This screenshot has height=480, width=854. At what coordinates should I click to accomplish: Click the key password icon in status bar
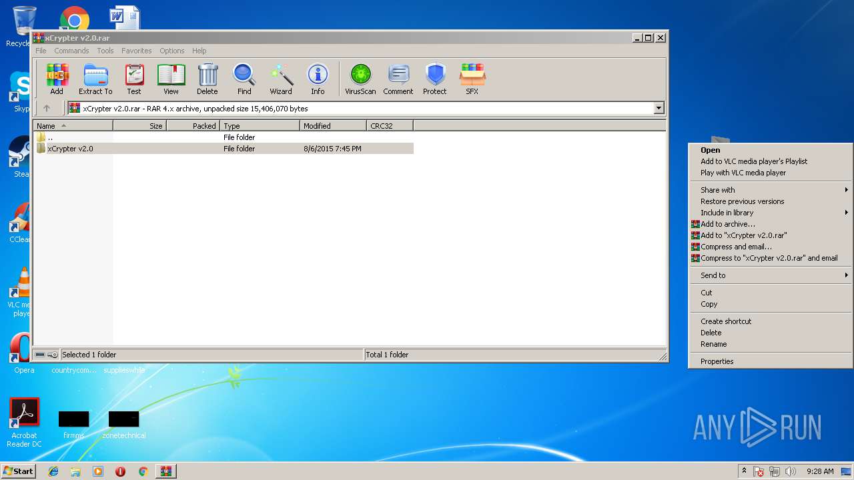click(53, 355)
